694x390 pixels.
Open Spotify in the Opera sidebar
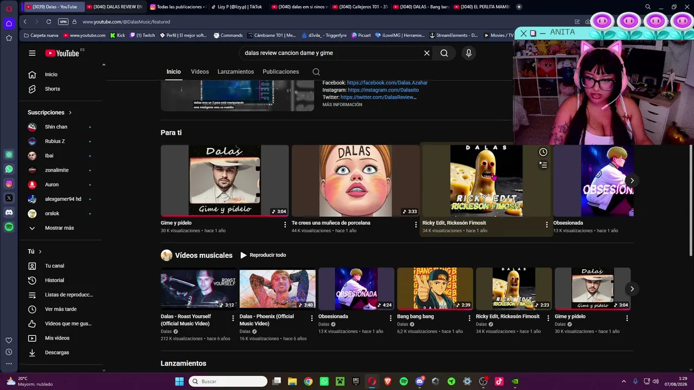click(x=9, y=227)
